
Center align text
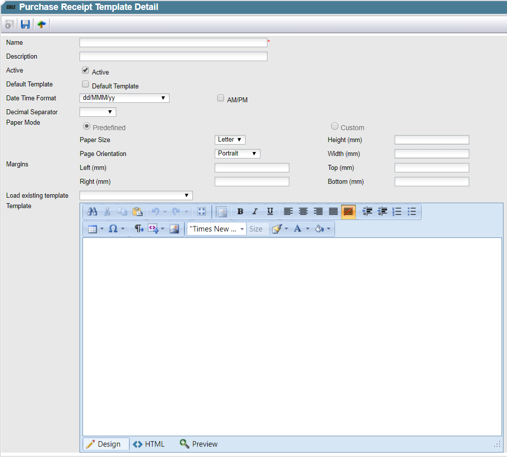tap(303, 212)
